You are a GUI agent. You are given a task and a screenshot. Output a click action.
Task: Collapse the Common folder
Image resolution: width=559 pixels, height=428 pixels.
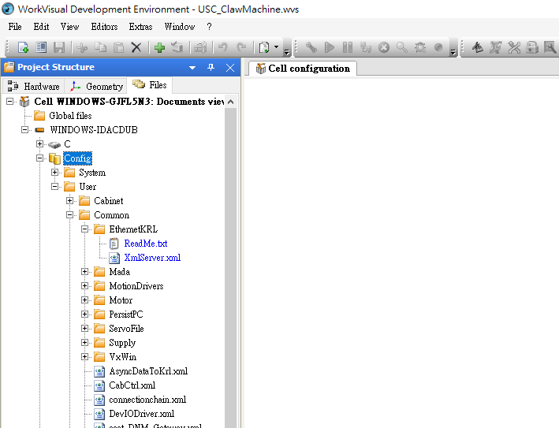(x=69, y=215)
